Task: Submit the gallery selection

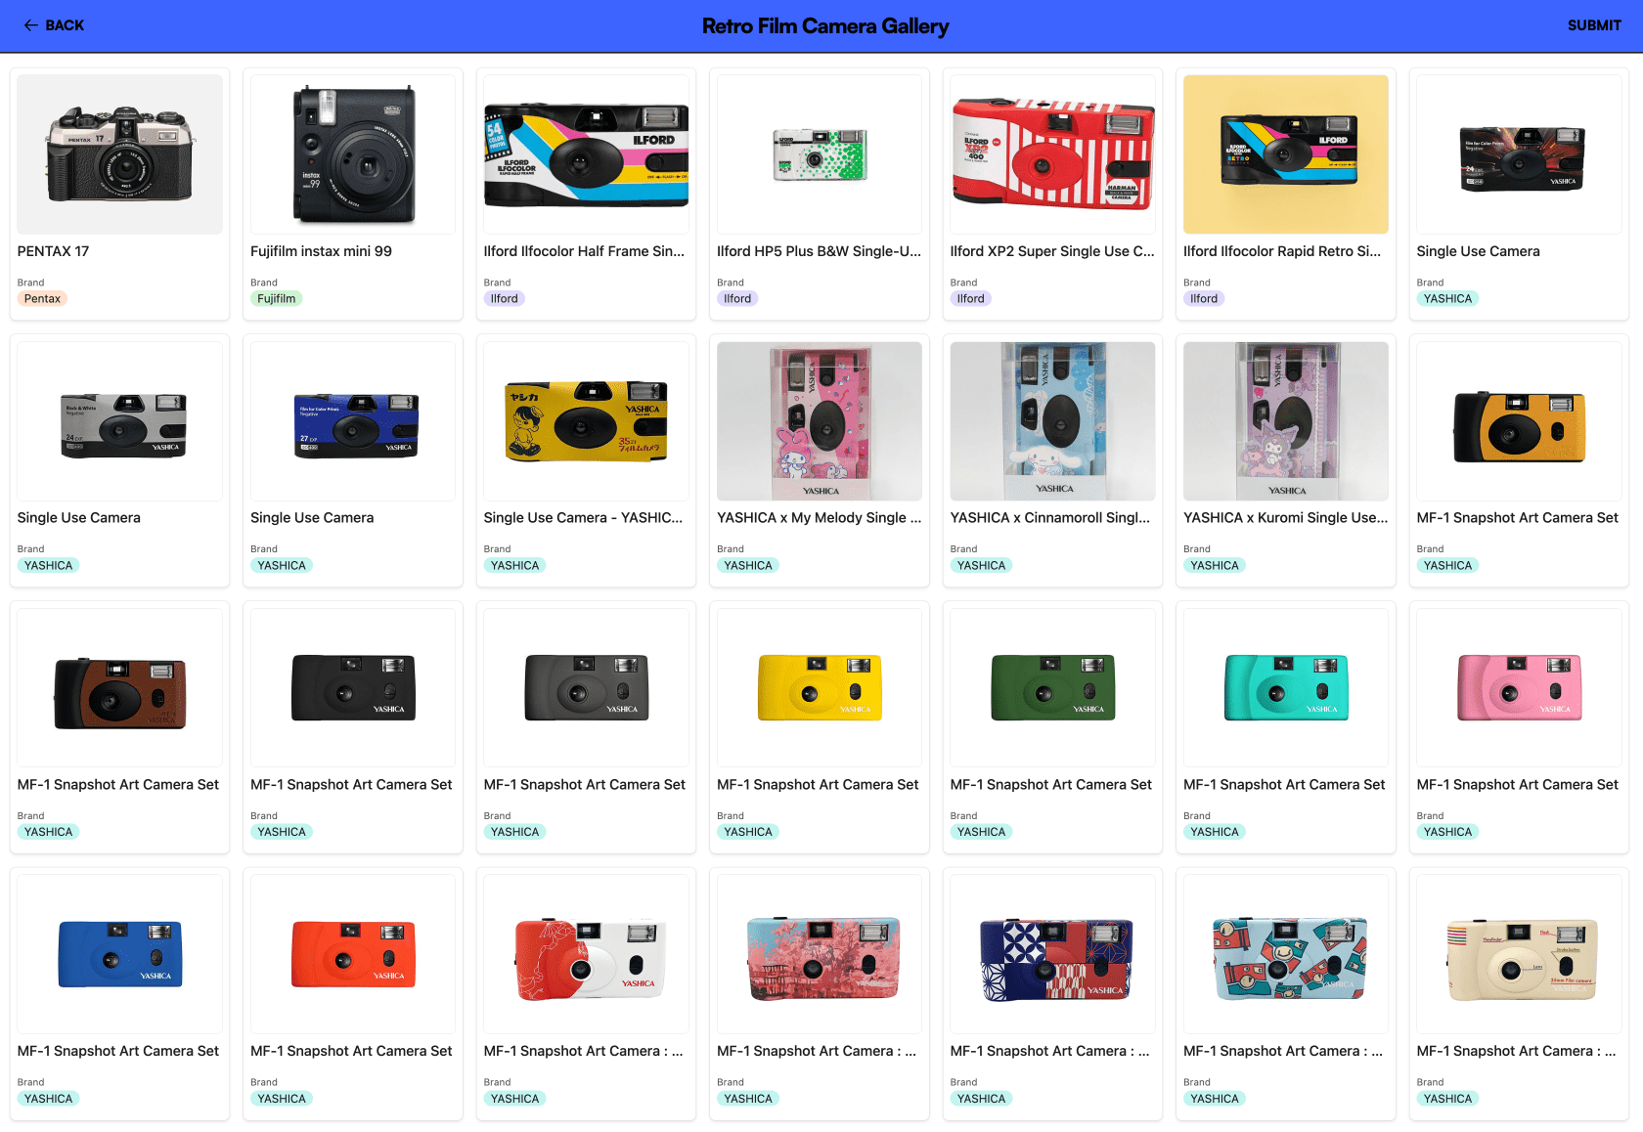Action: 1593,25
